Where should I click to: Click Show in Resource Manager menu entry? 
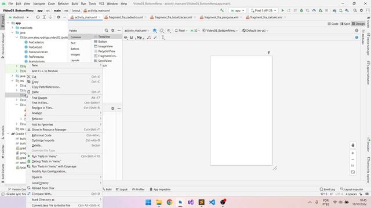click(64, 129)
